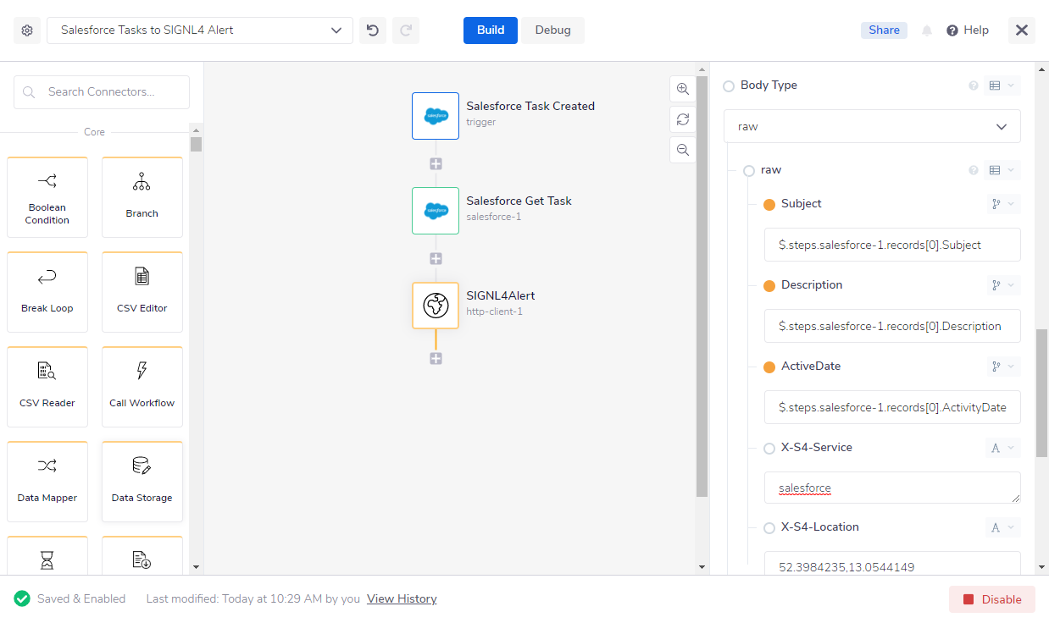Click the connectors list scroll-down arrow
Screen dimensions: 1049x623
point(197,566)
